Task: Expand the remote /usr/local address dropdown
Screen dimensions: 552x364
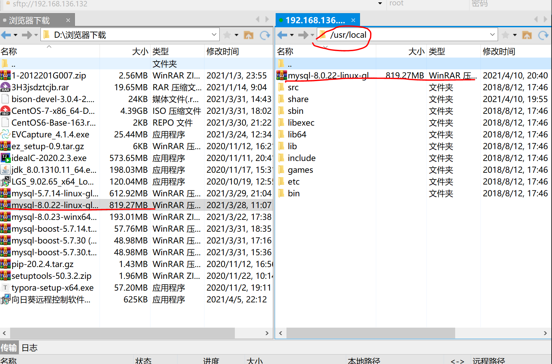Action: point(492,34)
